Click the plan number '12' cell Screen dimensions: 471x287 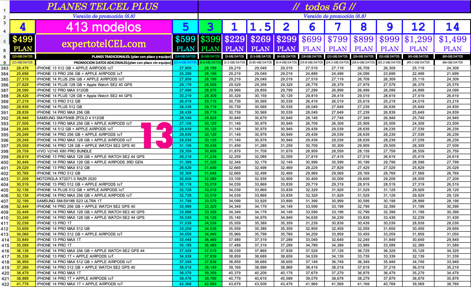(418, 27)
